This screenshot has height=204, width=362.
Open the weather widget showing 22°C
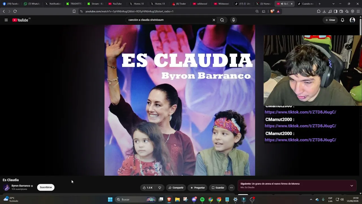tap(11, 199)
